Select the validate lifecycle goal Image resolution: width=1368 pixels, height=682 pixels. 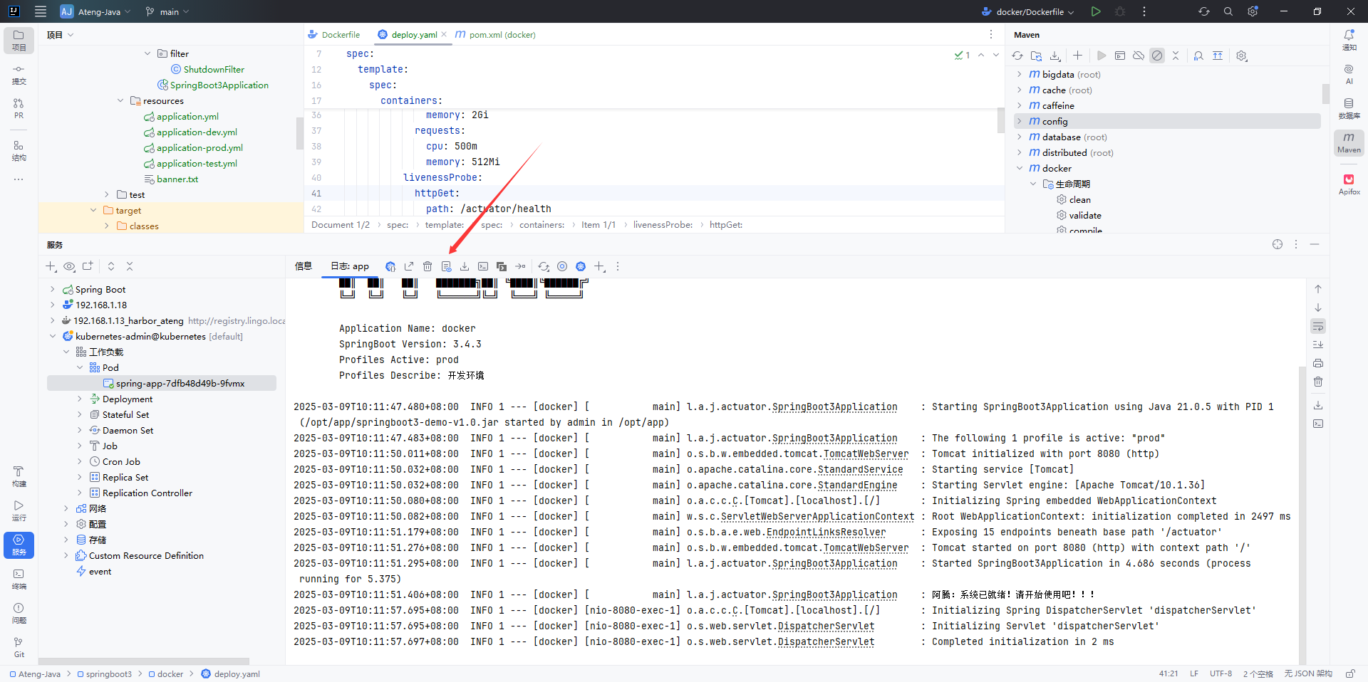click(x=1084, y=216)
